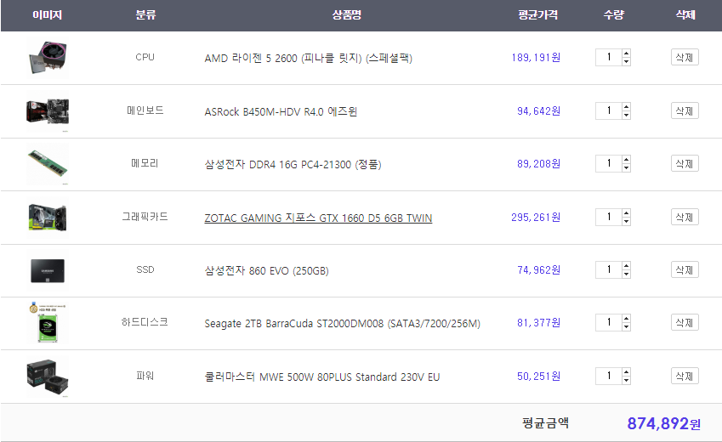Click the Cooler Master power supply thumbnail
The image size is (722, 442).
point(48,375)
